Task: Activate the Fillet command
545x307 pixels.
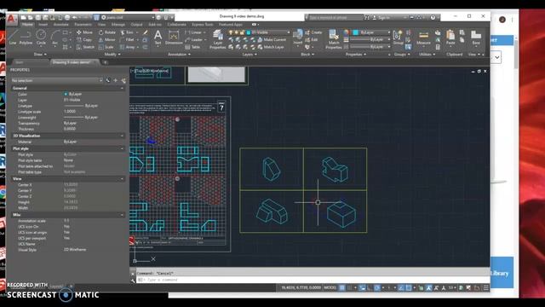Action: (x=127, y=40)
